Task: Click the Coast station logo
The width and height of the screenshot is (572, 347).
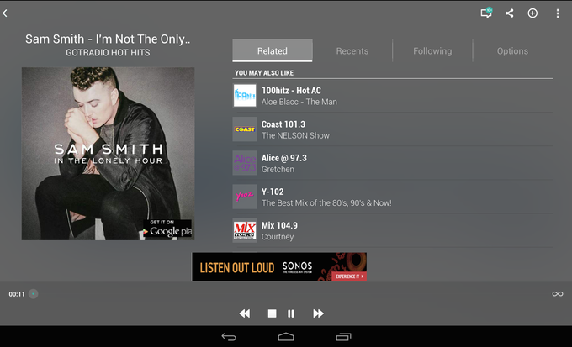Action: 245,129
